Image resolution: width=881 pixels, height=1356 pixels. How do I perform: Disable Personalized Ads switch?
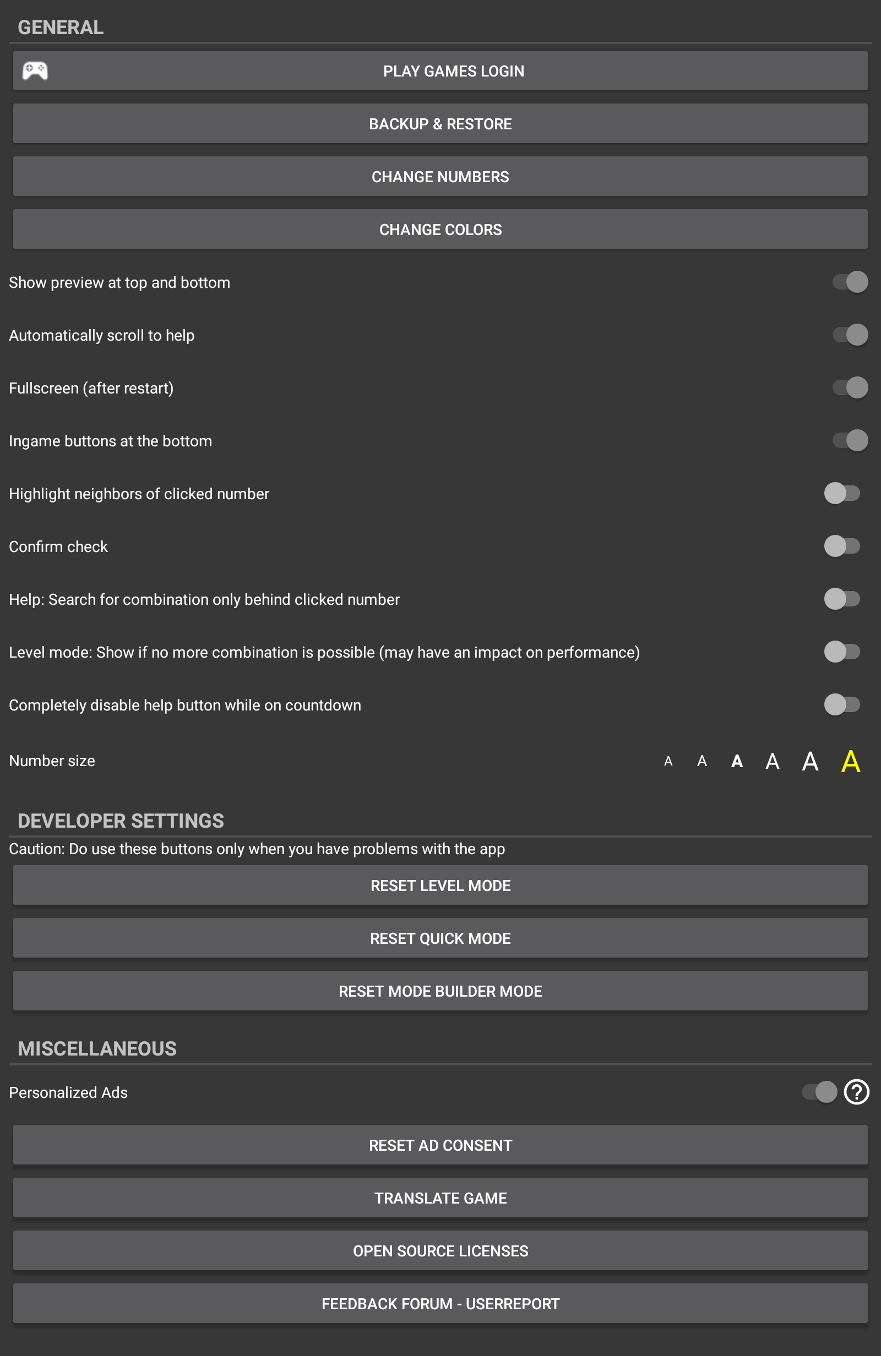tap(819, 1092)
